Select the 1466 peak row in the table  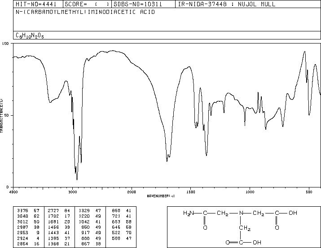pos(59,227)
